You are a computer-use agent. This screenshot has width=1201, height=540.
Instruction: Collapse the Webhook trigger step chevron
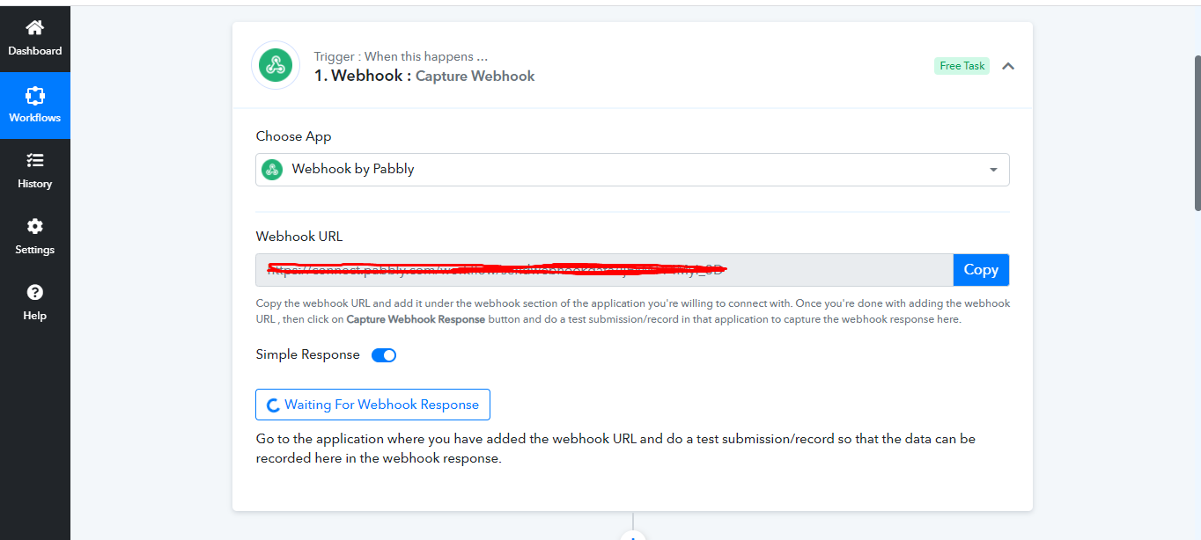click(x=1008, y=66)
